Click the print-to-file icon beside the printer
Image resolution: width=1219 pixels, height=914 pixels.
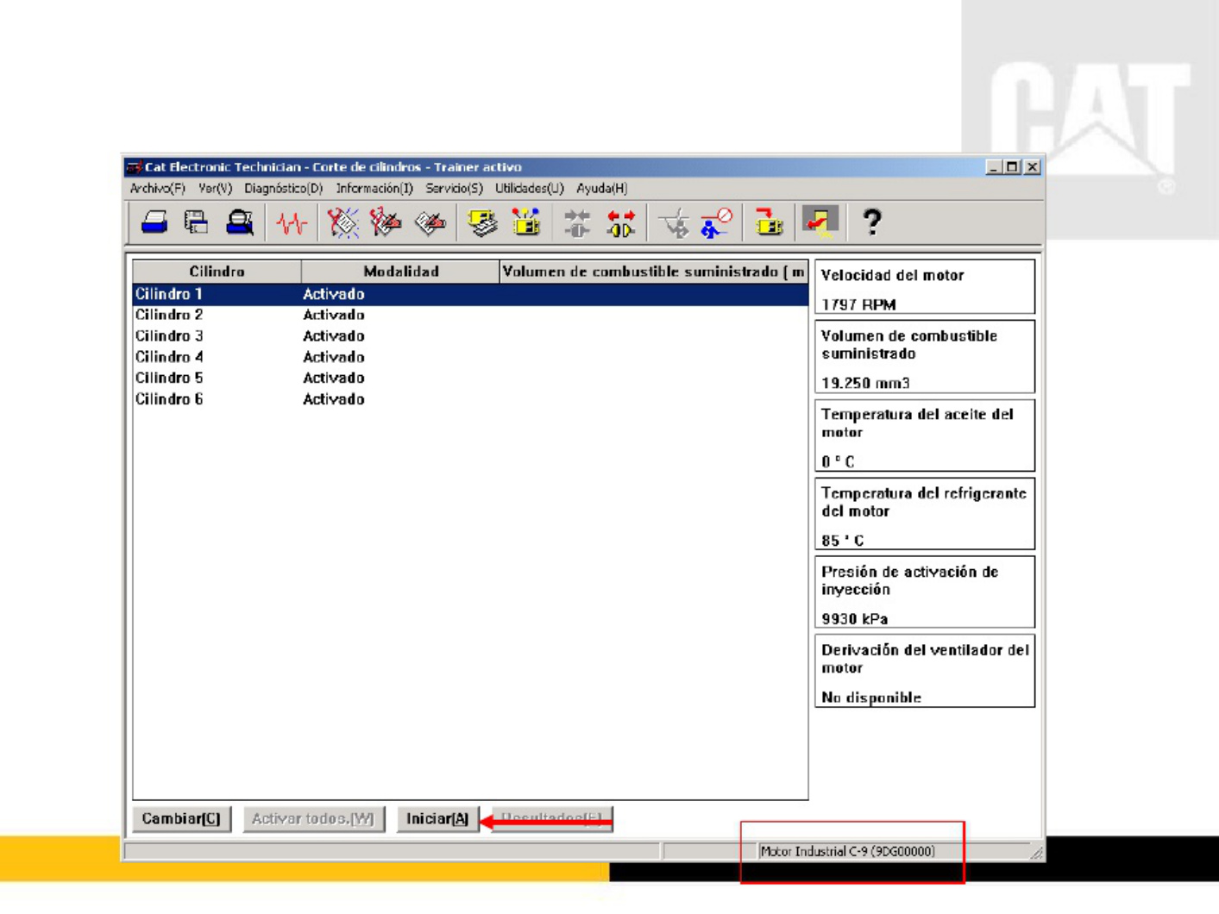pos(197,222)
